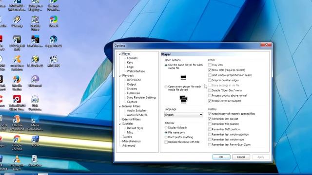Collapse the Subtitles tree node arrow

120,124
